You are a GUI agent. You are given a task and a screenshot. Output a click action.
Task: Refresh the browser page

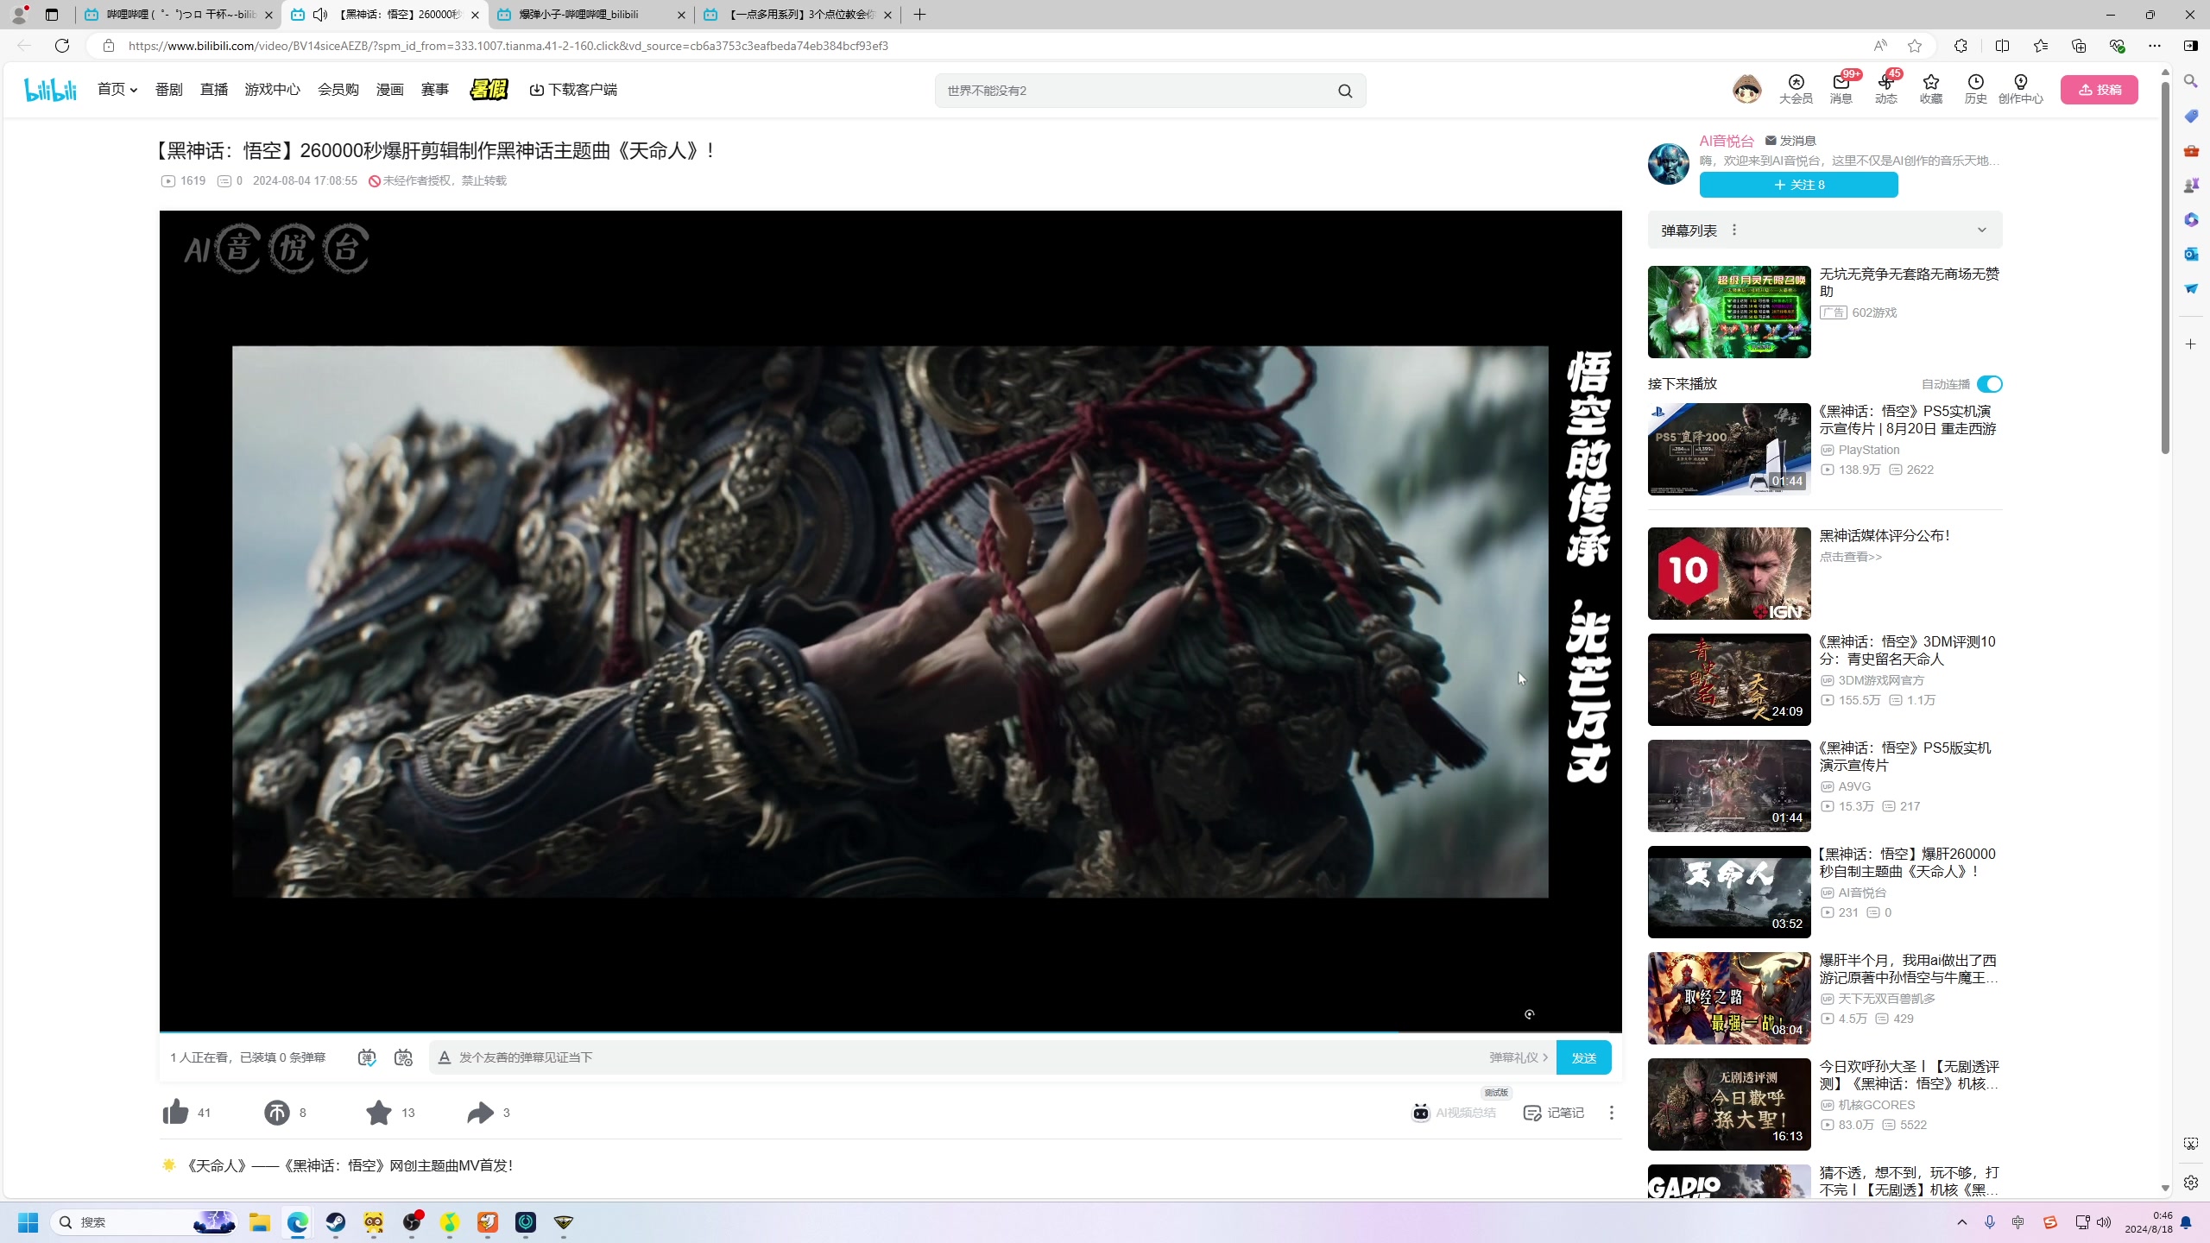[61, 46]
